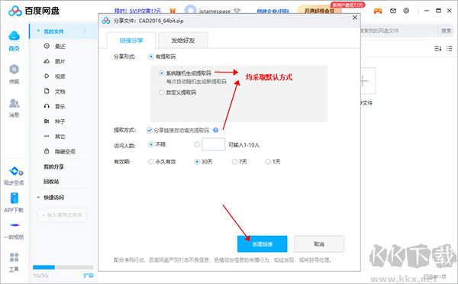The image size is (458, 284).
Task: Switch to the 发给好友 tab
Action: coord(183,40)
